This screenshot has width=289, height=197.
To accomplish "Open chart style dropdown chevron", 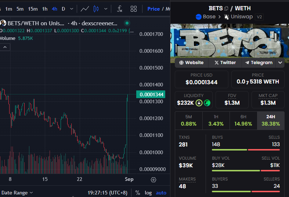I will 106,9.
